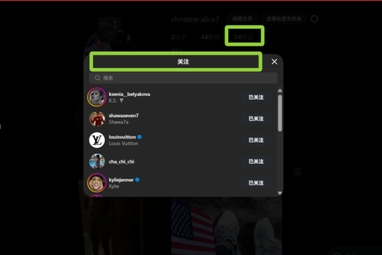Open the 44粉丝 followers count tab

point(210,37)
